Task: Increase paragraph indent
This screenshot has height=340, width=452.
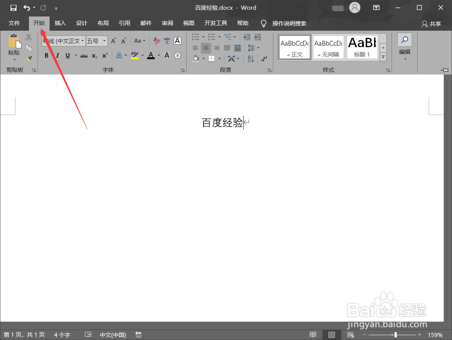Action: 257,37
